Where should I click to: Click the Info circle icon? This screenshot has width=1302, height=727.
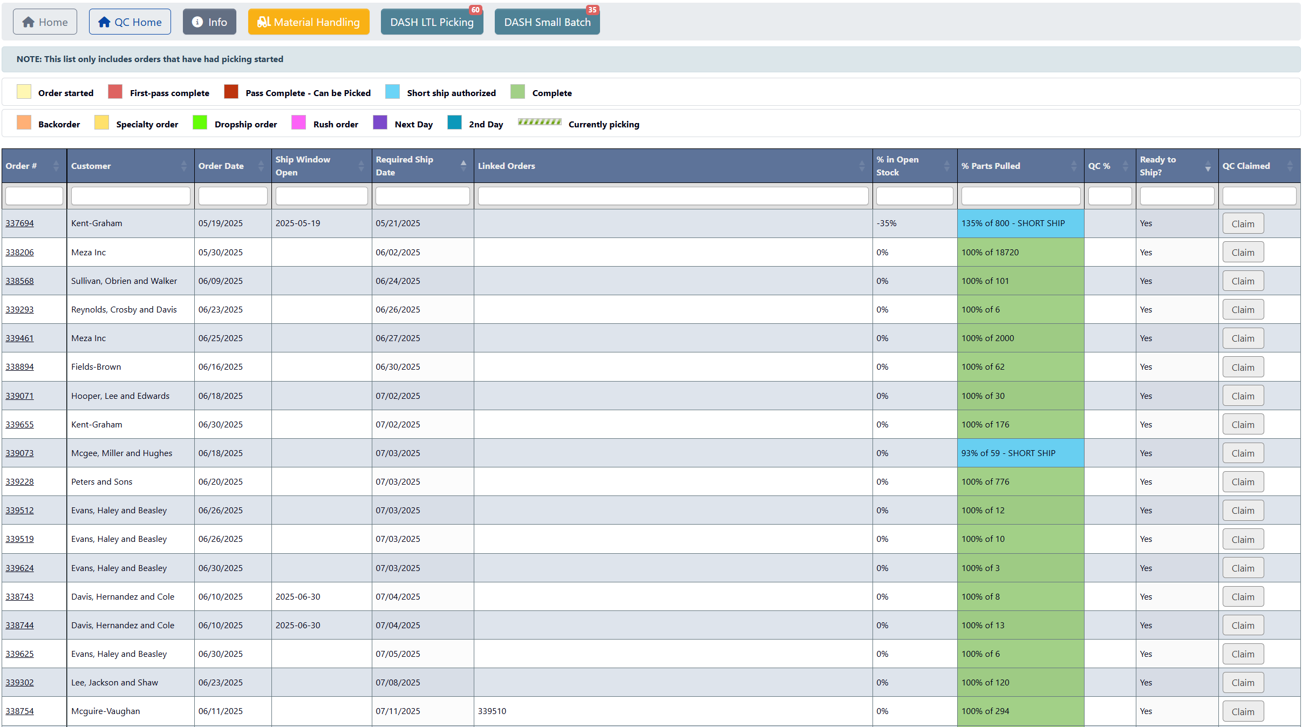click(197, 22)
